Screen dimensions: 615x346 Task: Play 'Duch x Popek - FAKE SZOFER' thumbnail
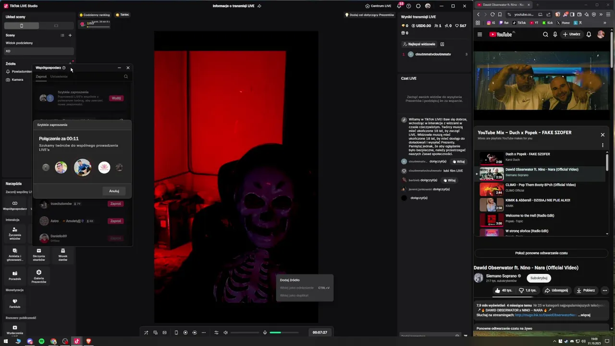click(492, 158)
